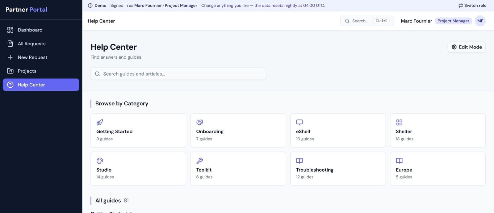The width and height of the screenshot is (494, 213).
Task: Click the Shelfer grid icon
Action: 399,122
